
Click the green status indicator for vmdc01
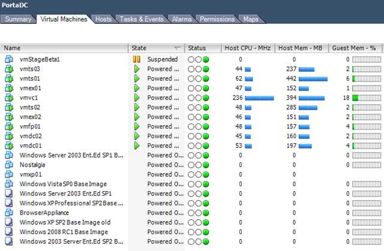[206, 146]
